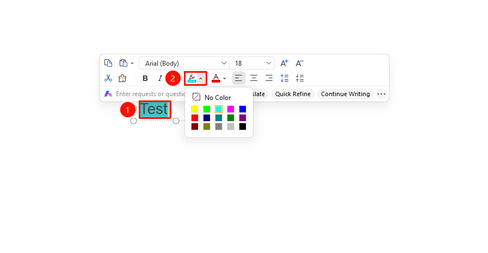488x253 pixels.
Task: Pick the teal highlight swatch
Action: click(x=219, y=118)
